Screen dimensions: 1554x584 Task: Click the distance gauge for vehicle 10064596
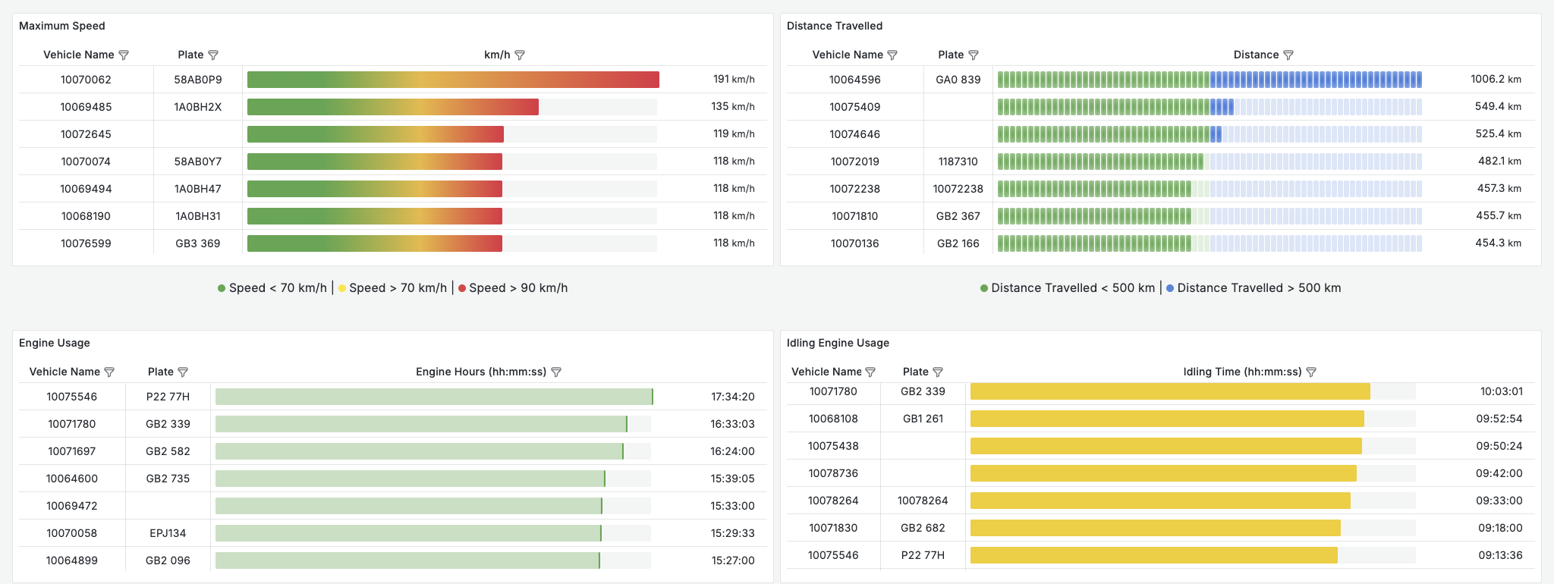(x=1210, y=80)
